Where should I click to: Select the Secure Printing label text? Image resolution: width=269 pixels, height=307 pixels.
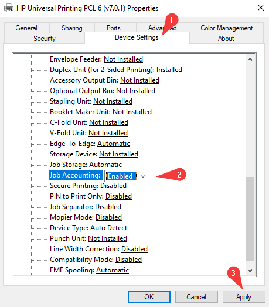tap(74, 186)
